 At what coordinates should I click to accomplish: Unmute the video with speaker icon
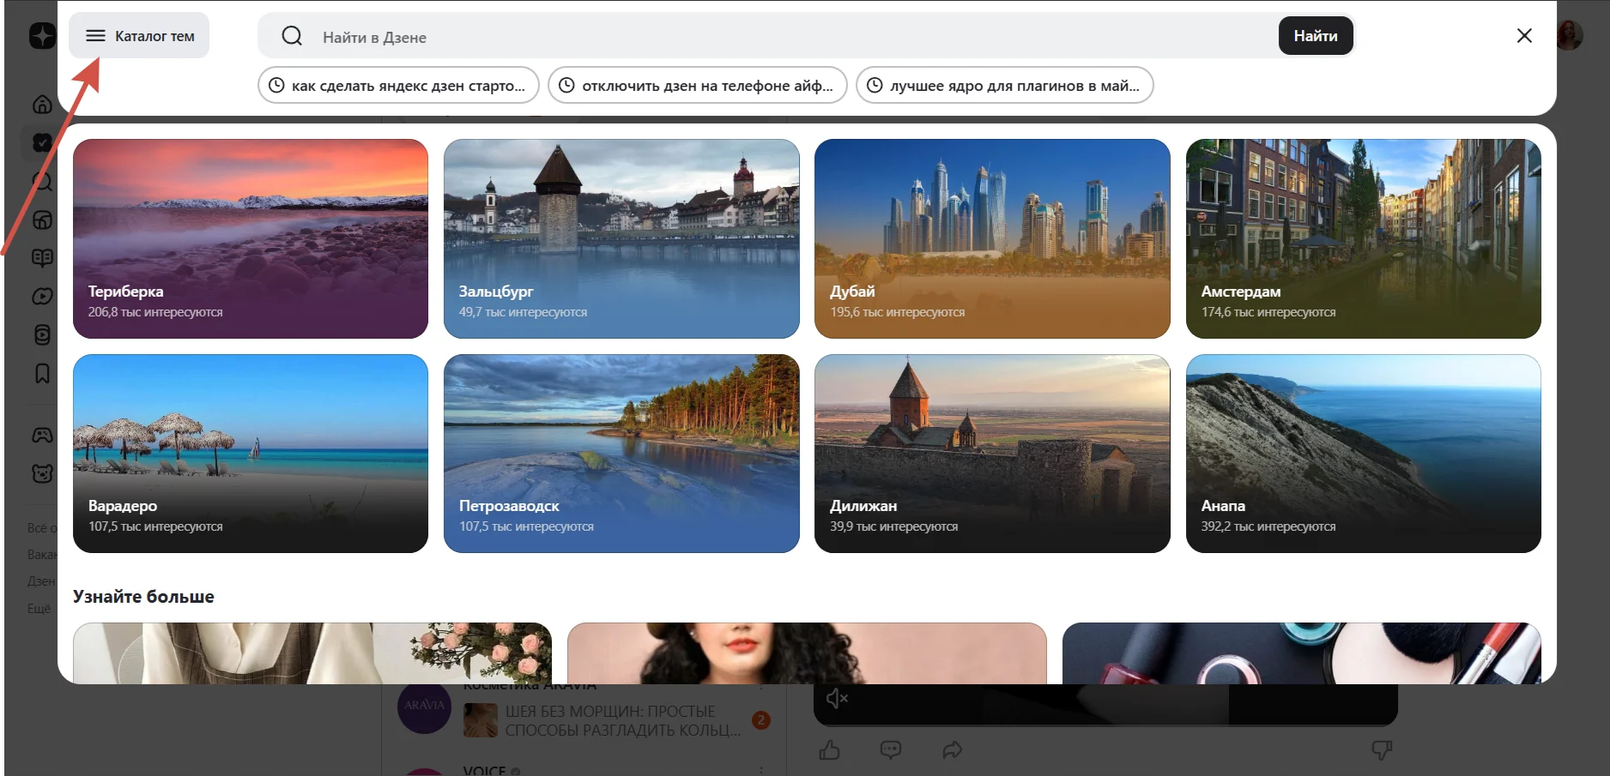837,699
